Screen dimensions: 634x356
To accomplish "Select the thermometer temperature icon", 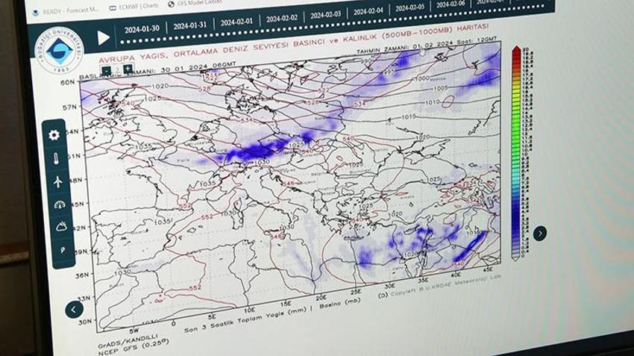I will (55, 158).
